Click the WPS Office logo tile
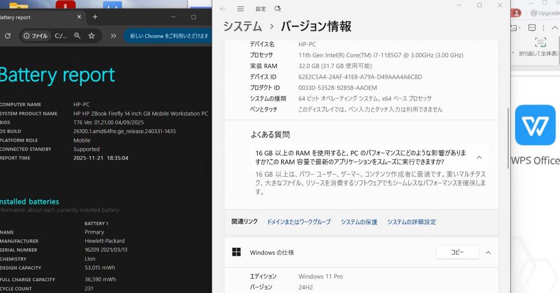The height and width of the screenshot is (293, 560). coord(535,125)
